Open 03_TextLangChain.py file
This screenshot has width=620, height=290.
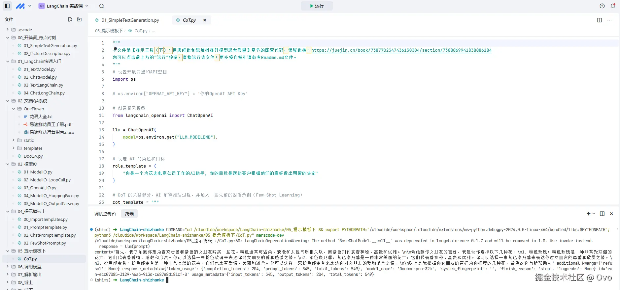coord(43,85)
